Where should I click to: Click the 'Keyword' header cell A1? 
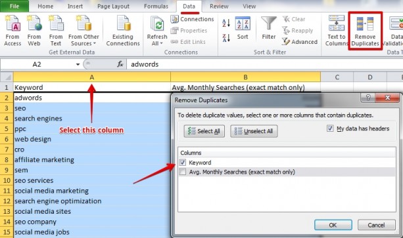coord(92,87)
